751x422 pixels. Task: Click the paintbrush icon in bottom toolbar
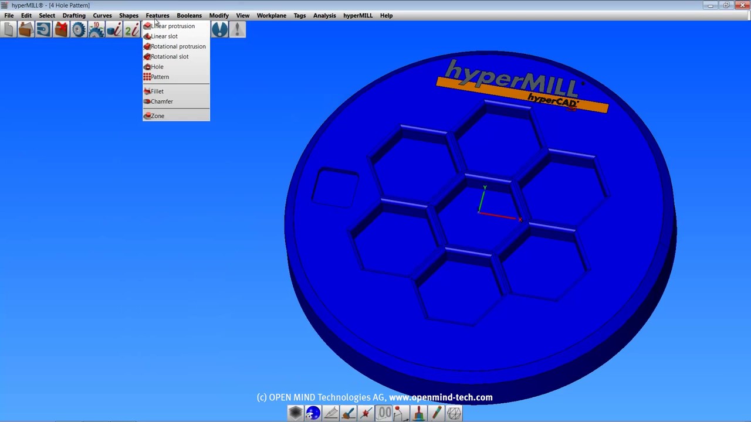tap(348, 413)
